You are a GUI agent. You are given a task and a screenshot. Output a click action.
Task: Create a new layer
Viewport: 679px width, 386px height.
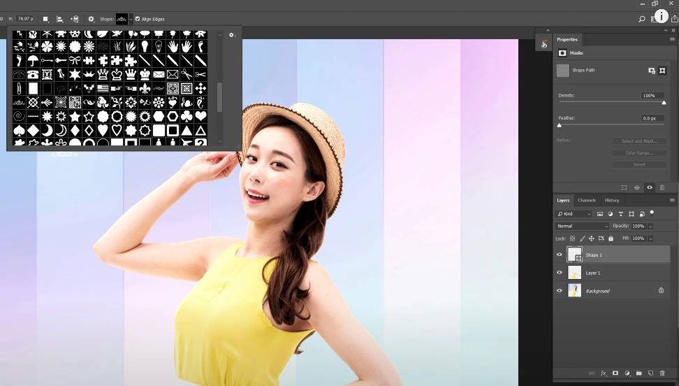point(650,373)
